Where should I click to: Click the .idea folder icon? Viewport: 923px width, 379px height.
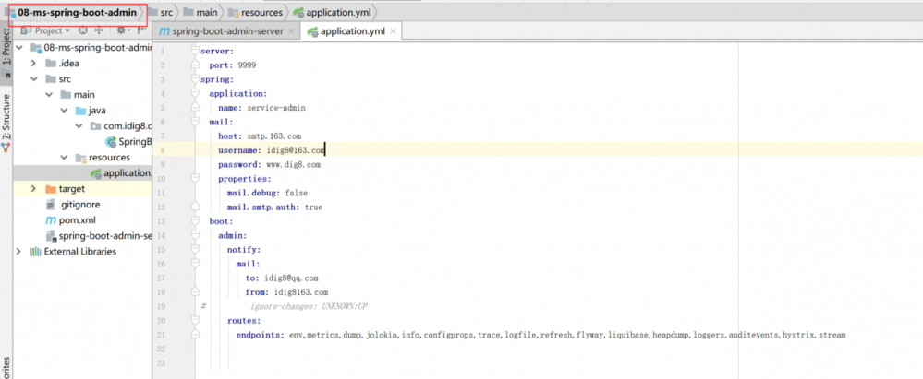coord(51,64)
